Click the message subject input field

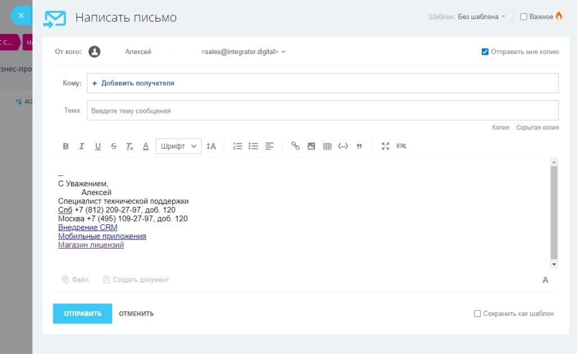click(322, 111)
